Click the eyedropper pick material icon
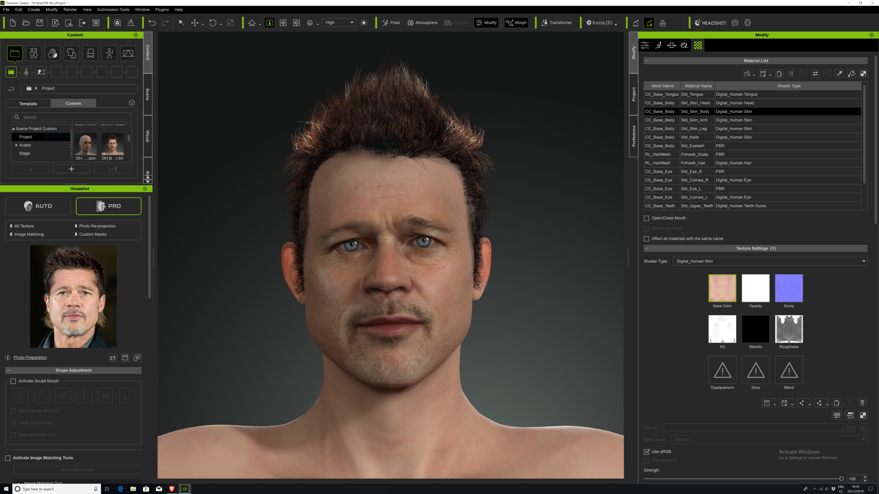The height and width of the screenshot is (494, 879). coord(839,74)
